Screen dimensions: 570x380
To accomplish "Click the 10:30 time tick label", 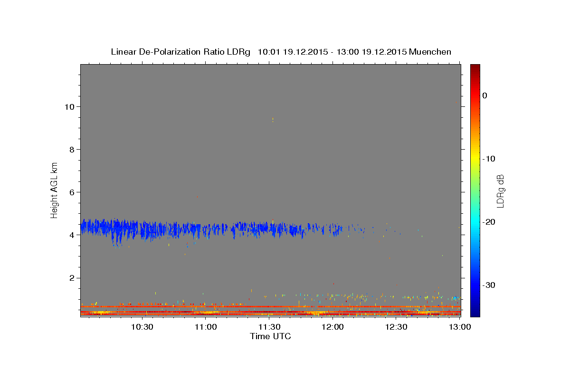I will [142, 327].
